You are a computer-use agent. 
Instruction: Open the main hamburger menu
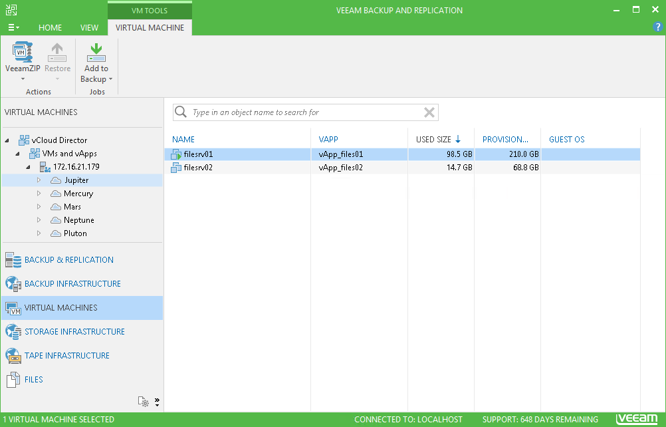point(13,28)
